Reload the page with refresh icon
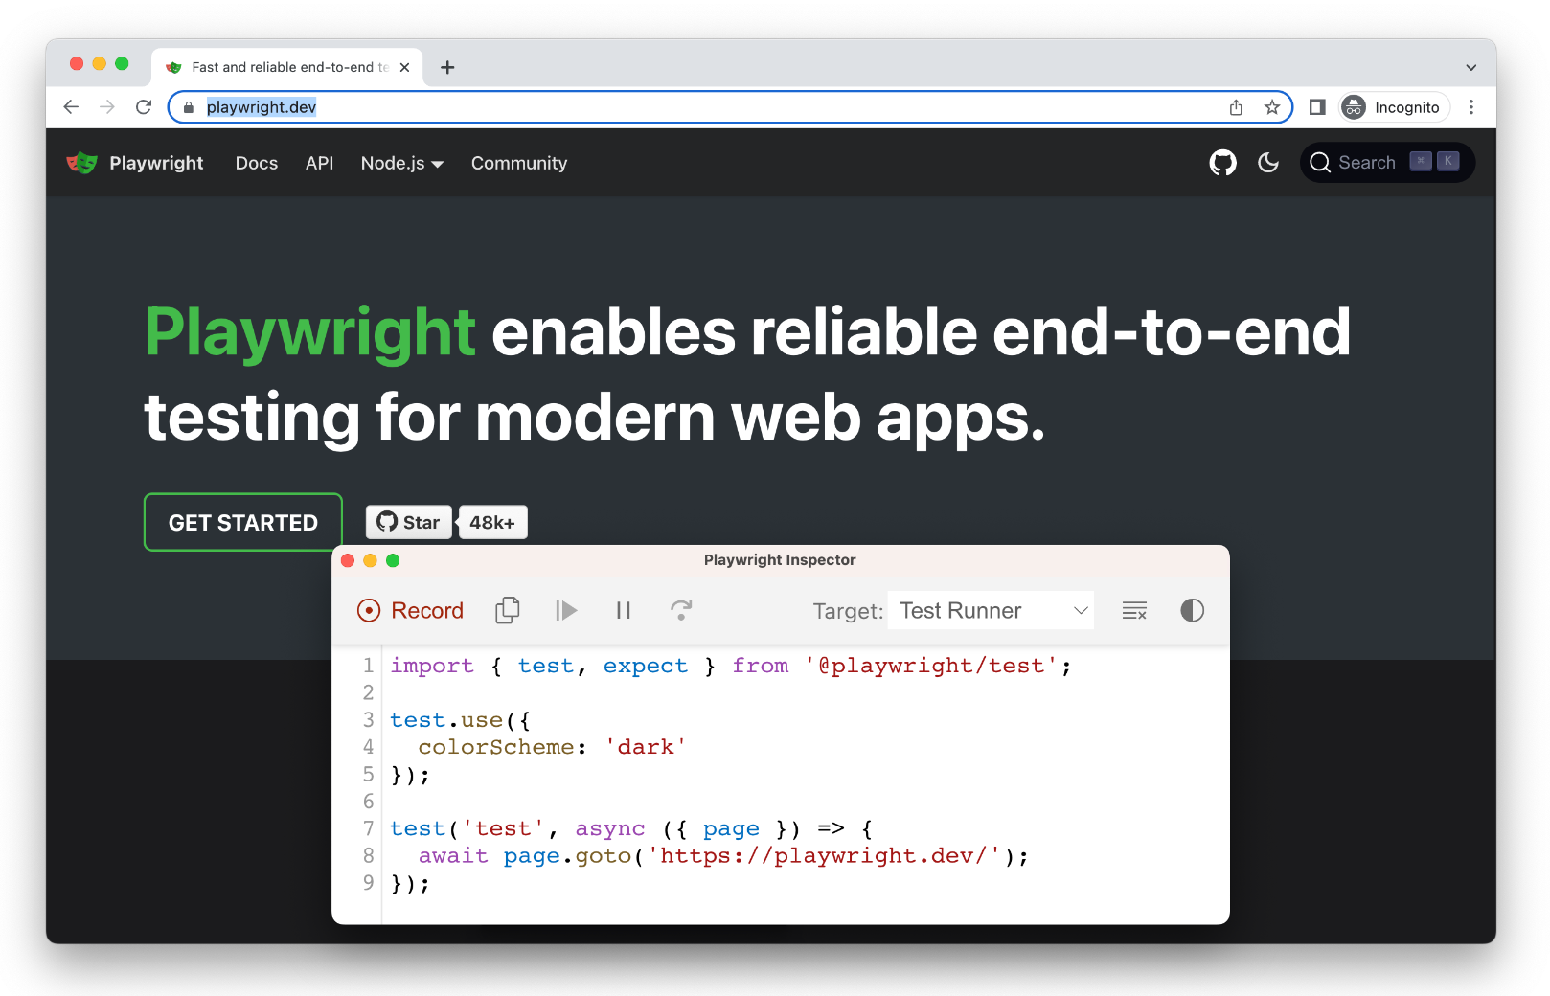1550x996 pixels. [x=144, y=107]
